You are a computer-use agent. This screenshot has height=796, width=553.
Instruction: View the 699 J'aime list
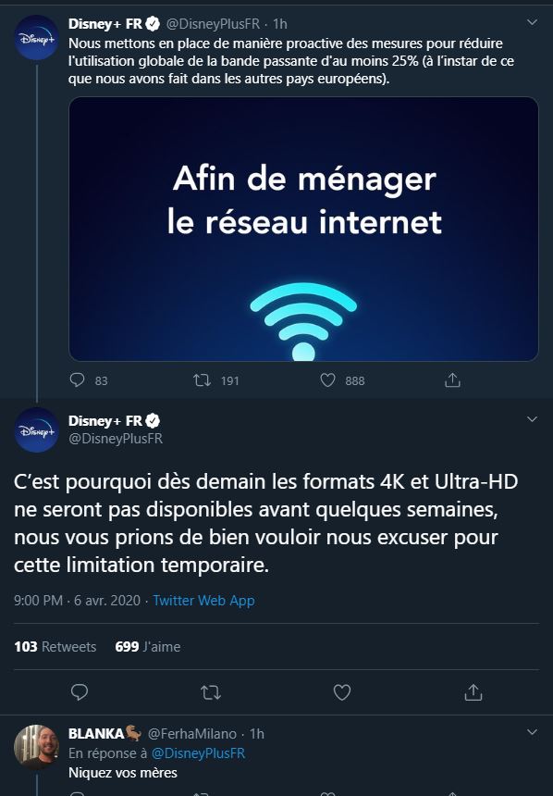pos(148,647)
